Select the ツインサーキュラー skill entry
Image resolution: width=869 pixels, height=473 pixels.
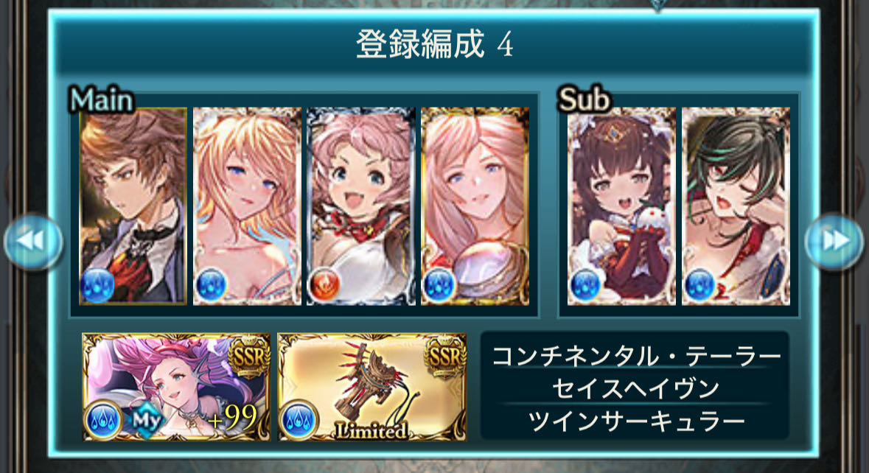[635, 421]
